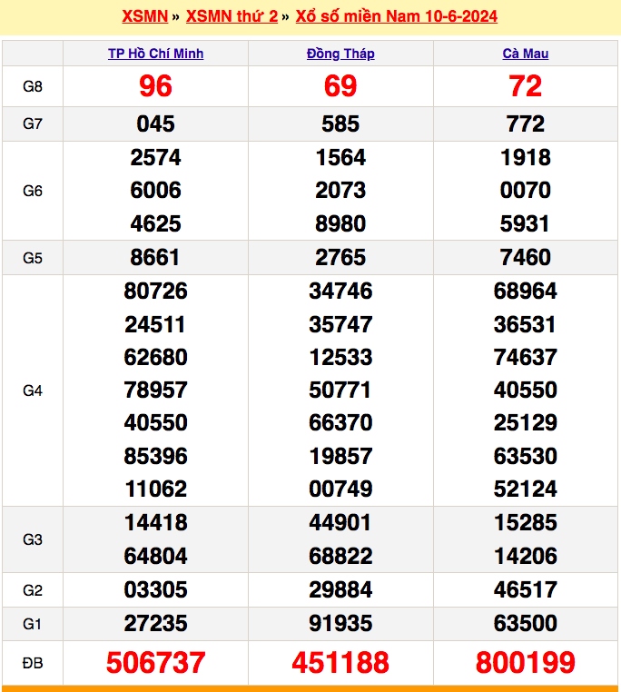621x692 pixels.
Task: Select G4 number 24511
Action: 155,325
